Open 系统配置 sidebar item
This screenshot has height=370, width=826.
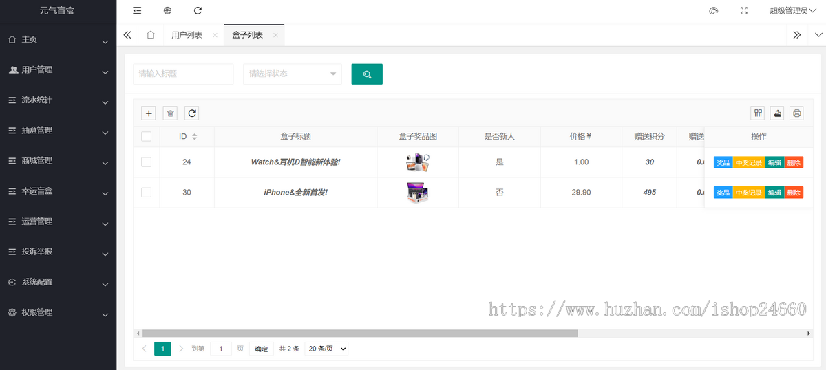click(58, 282)
